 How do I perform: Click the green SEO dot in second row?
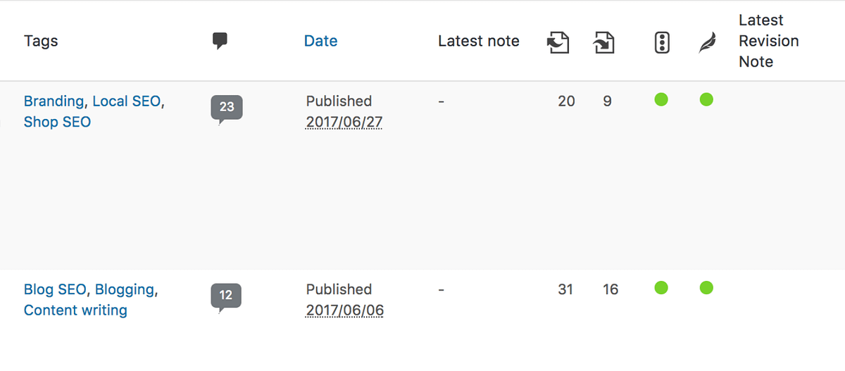point(661,287)
